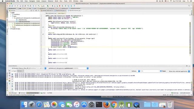The height and width of the screenshot is (109, 194).
Task: Open the 'Show only selected application' filter dropdown
Action: point(179,71)
